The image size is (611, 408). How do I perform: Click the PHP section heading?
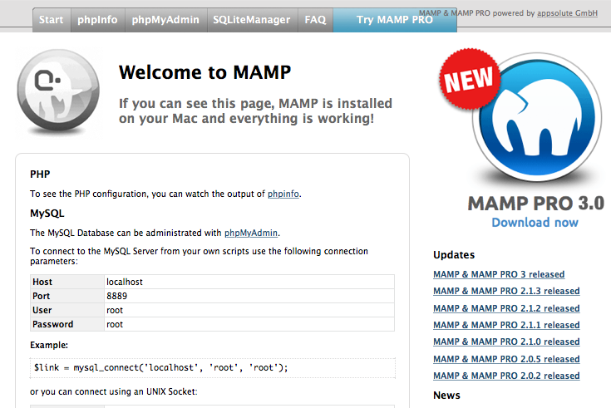pyautogui.click(x=40, y=175)
